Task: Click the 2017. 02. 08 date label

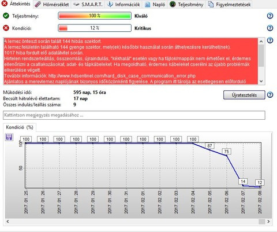Action: pyautogui.click(x=260, y=202)
